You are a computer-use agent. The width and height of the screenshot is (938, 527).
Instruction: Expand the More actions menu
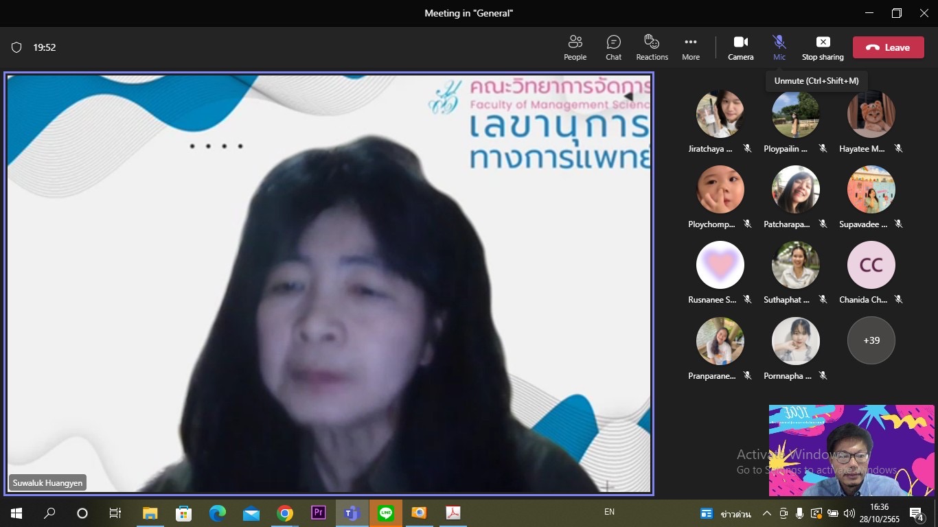(691, 47)
